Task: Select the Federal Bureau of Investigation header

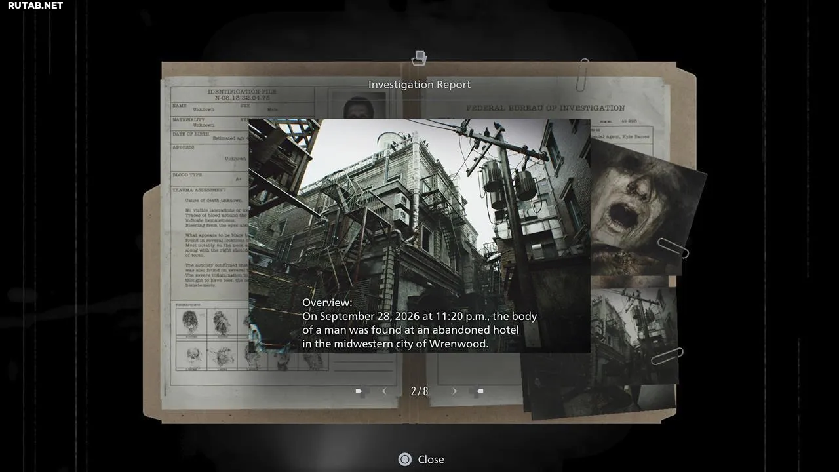Action: pos(545,108)
